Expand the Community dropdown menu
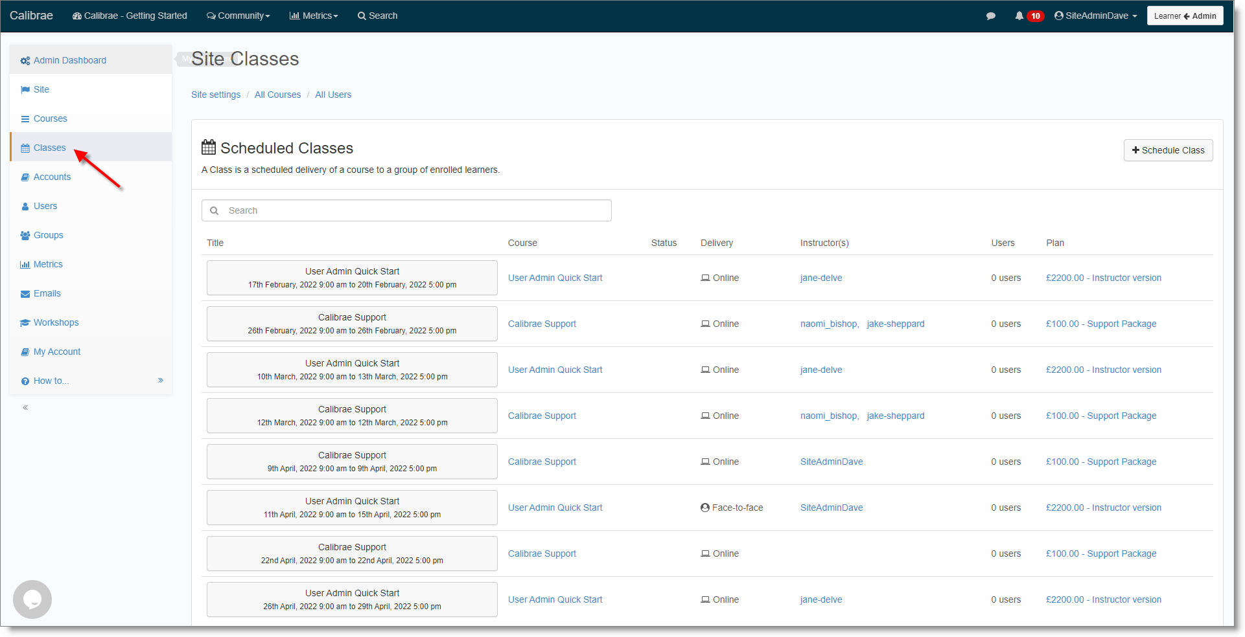Viewport: 1245px width, 637px height. (238, 16)
